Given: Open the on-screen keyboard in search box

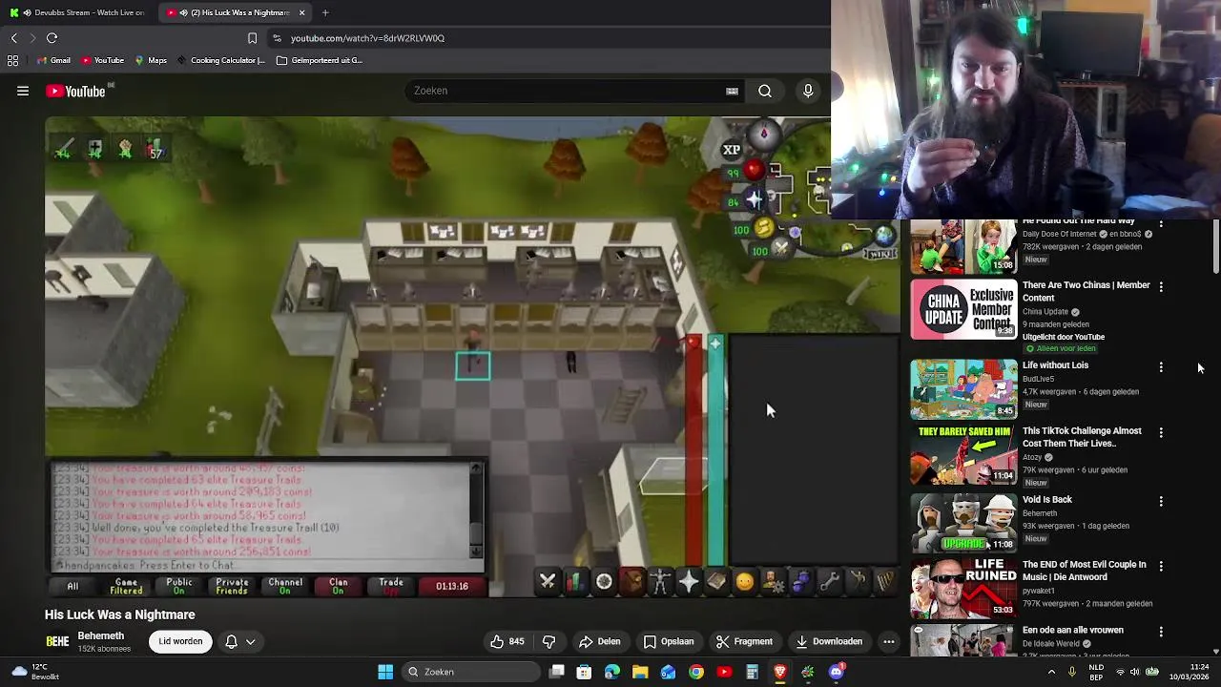Looking at the screenshot, I should [732, 91].
